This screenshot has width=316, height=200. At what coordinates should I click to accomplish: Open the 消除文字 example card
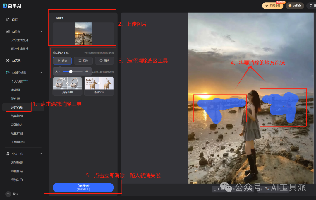[99, 86]
